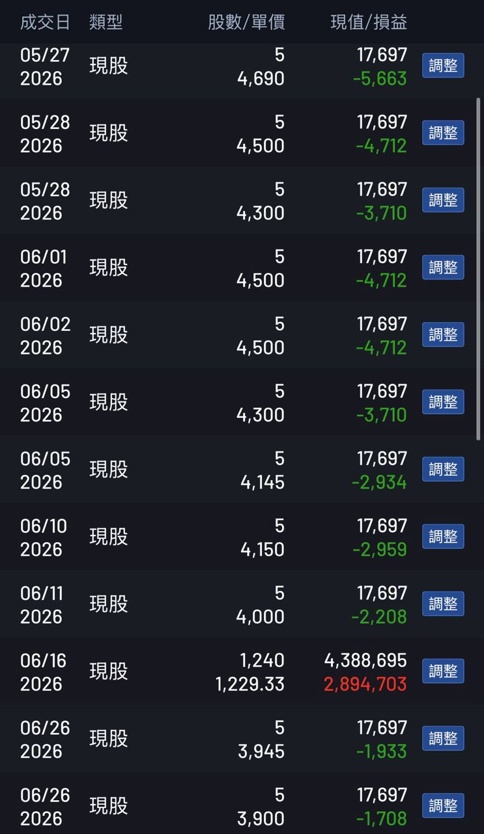Tap 調整 for 06/05 trade priced 4,300
Screen dimensions: 484x834
point(443,402)
